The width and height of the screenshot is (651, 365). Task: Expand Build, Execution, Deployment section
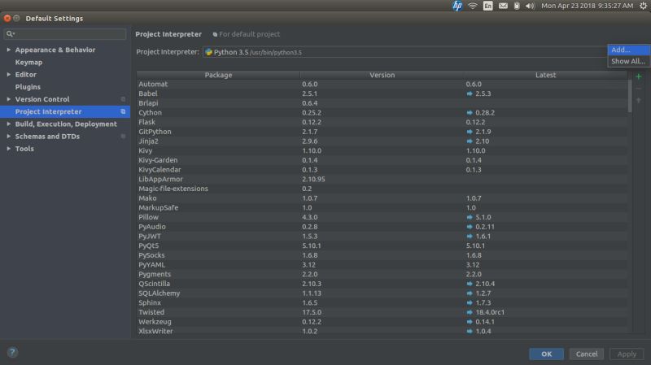click(9, 124)
